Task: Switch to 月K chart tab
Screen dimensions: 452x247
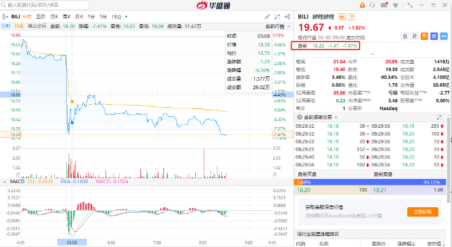Action: pyautogui.click(x=79, y=17)
